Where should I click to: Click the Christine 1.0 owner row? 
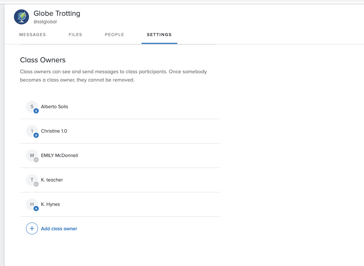click(120, 131)
